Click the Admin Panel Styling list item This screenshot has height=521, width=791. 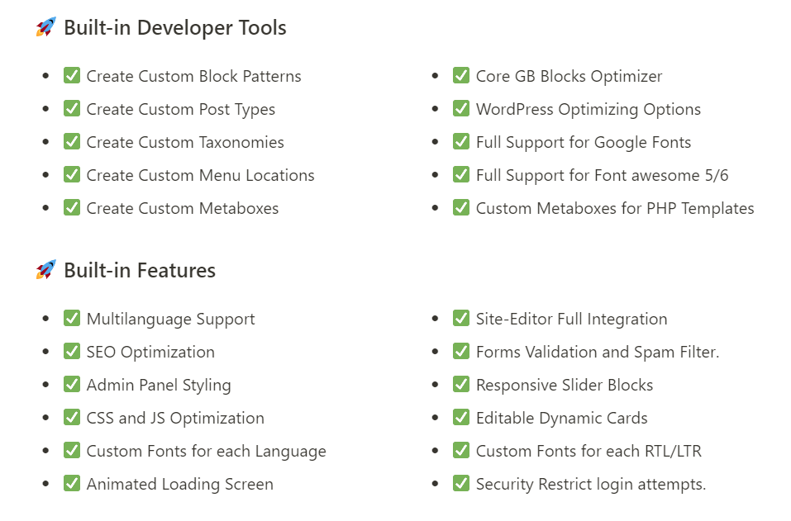159,386
